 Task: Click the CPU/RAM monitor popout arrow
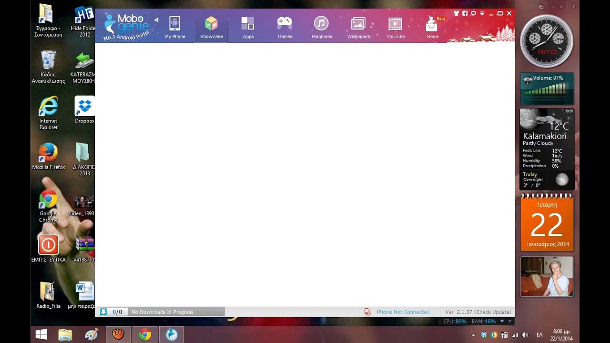(x=510, y=322)
